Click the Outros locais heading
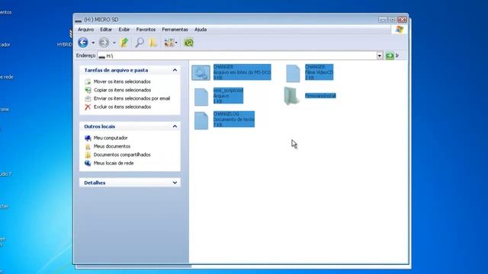Viewport: 488px width, 274px height. (x=100, y=126)
